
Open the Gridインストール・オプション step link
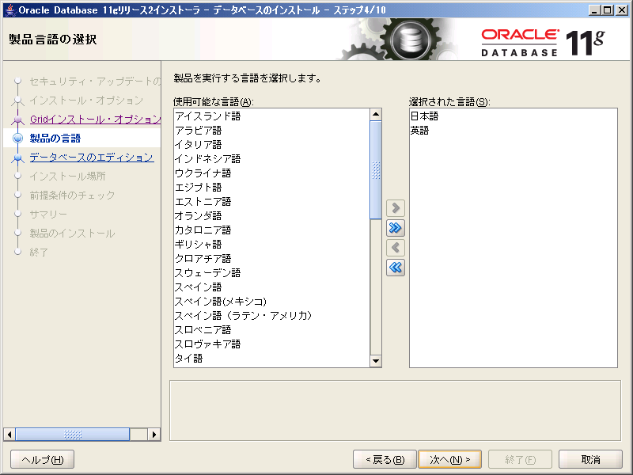(x=95, y=119)
